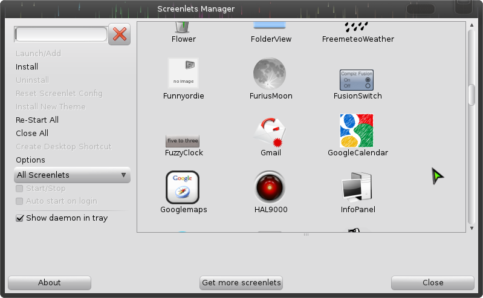
Task: Click the screenlet list vertical scrollbar handle
Action: (472, 94)
